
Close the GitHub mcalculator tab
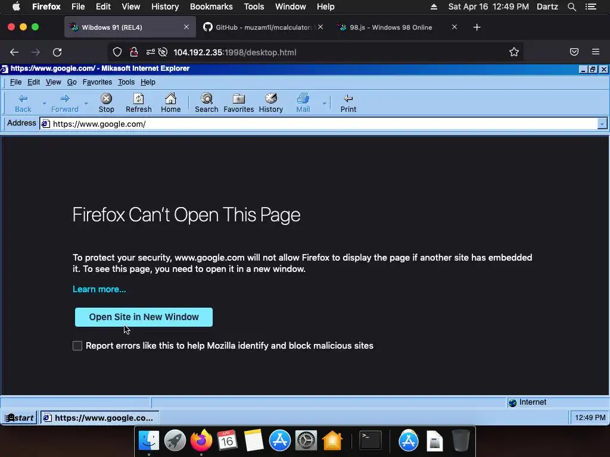[320, 27]
